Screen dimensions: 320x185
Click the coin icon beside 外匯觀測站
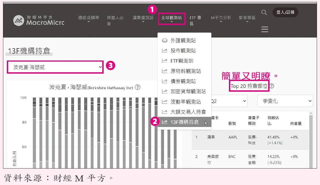pos(165,41)
